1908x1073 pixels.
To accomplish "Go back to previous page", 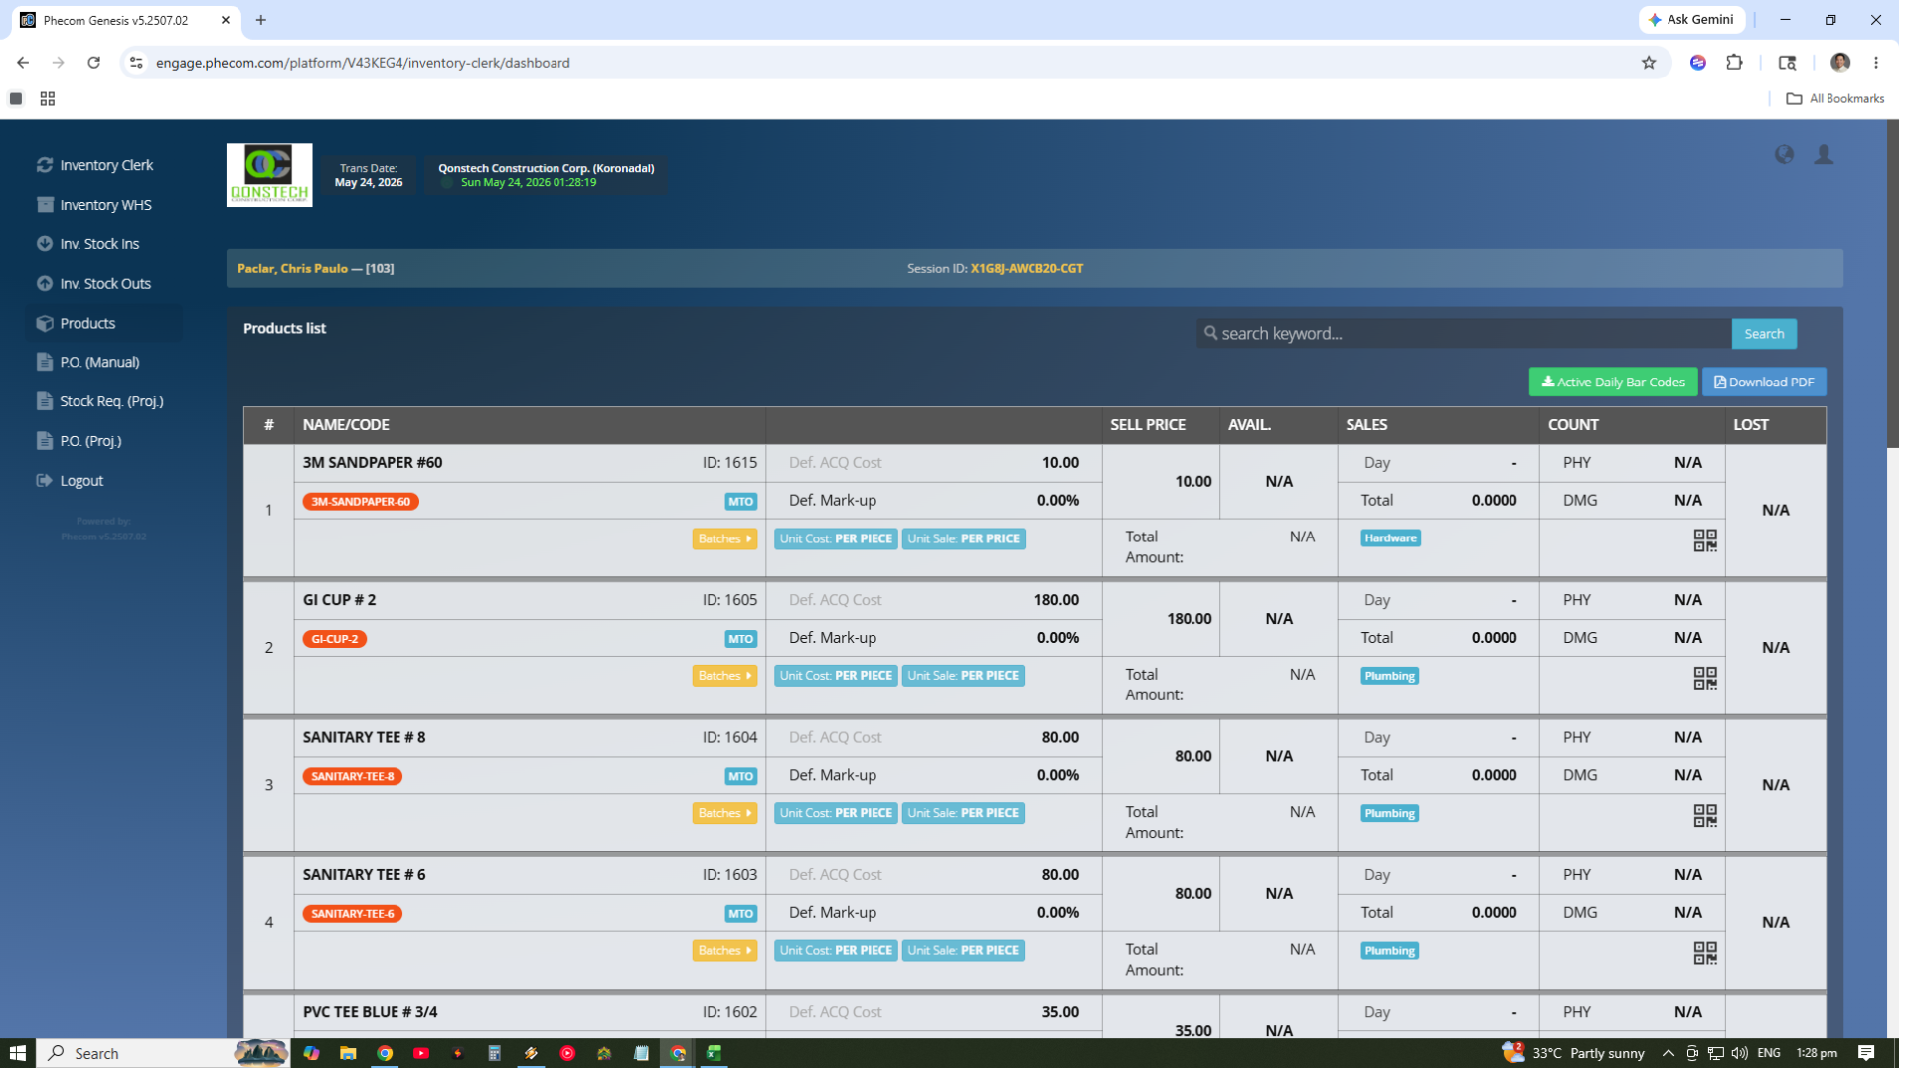I will pos(23,63).
